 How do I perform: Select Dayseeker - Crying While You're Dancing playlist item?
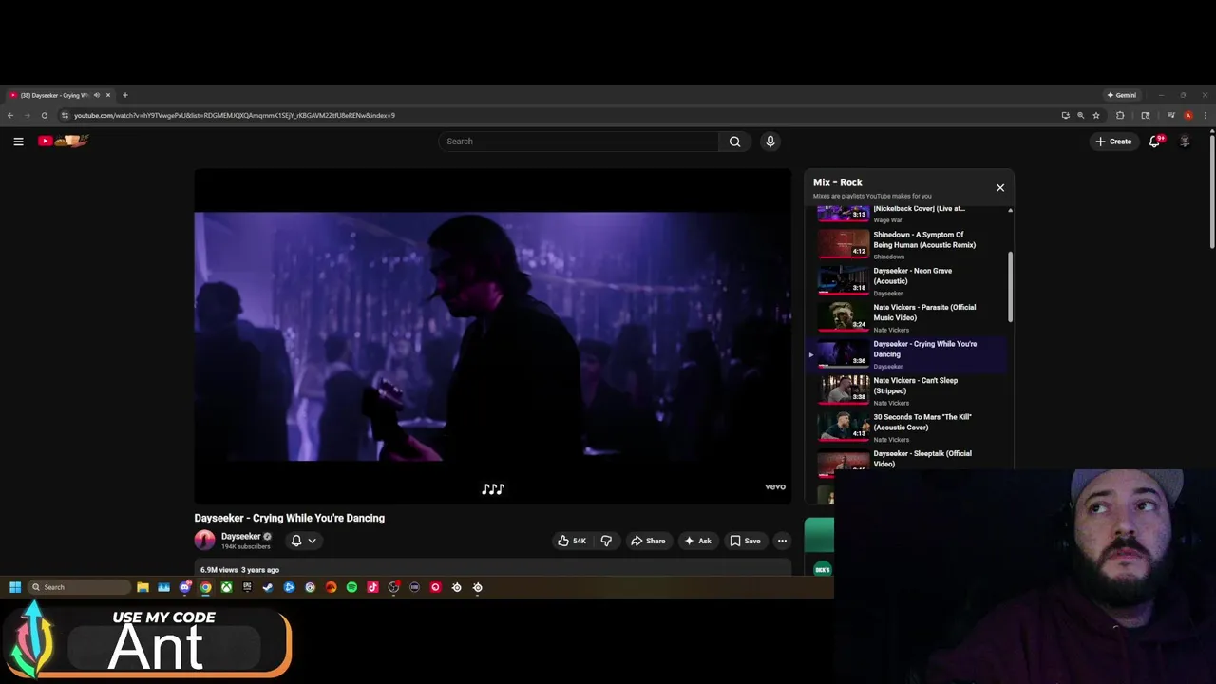[907, 353]
